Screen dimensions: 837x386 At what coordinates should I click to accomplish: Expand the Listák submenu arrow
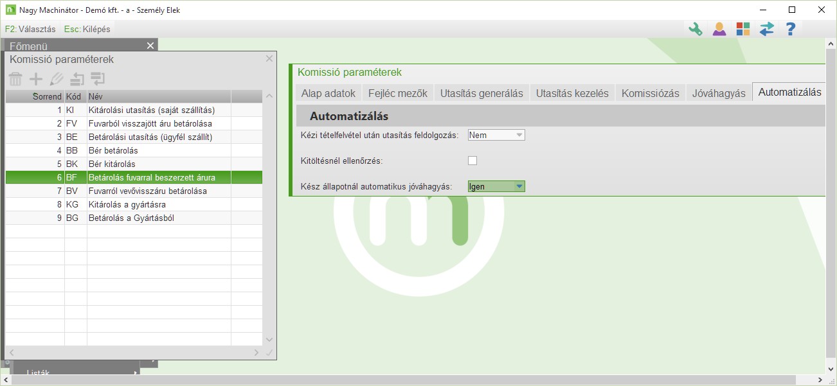(136, 373)
